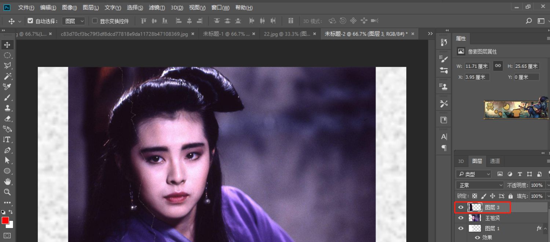Toggle lock all padlock icon

pos(511,196)
